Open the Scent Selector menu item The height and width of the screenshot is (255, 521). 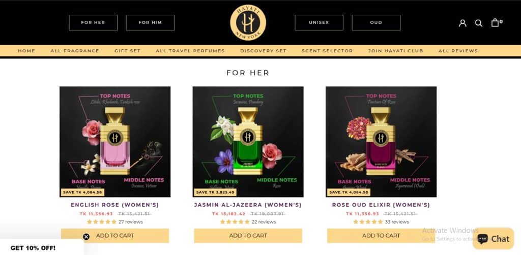pos(327,51)
